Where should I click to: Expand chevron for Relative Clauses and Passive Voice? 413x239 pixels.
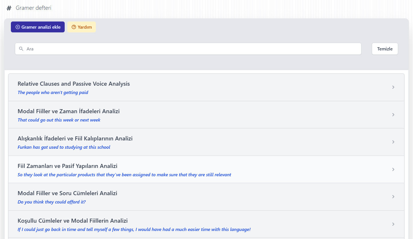(393, 87)
